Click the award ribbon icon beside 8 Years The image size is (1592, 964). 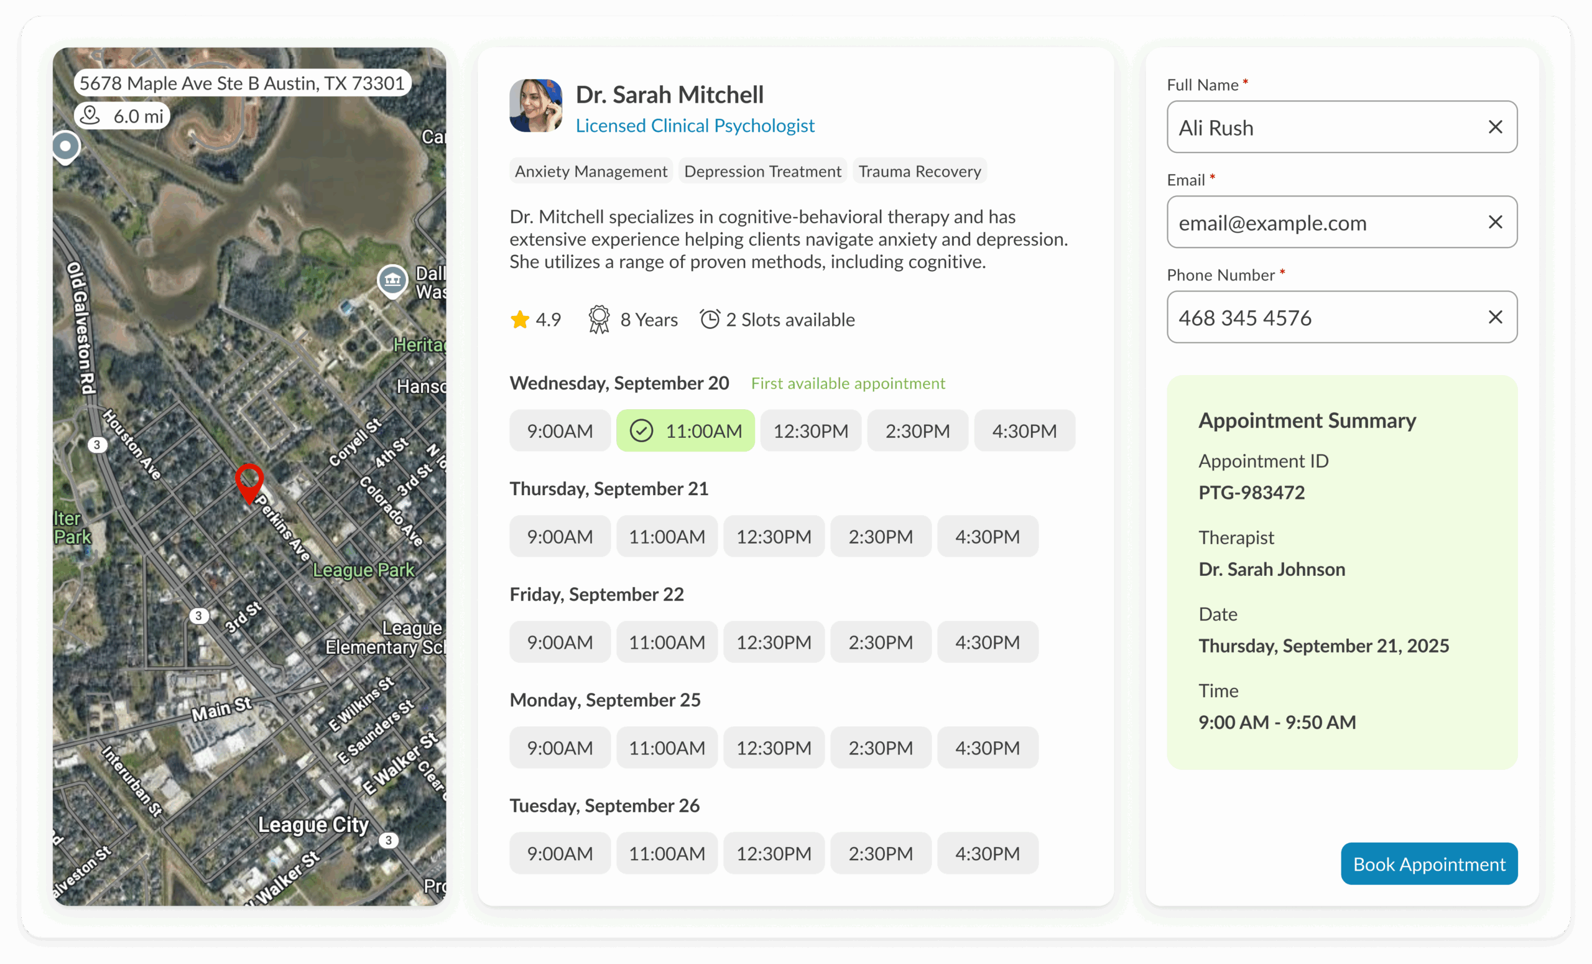tap(599, 319)
